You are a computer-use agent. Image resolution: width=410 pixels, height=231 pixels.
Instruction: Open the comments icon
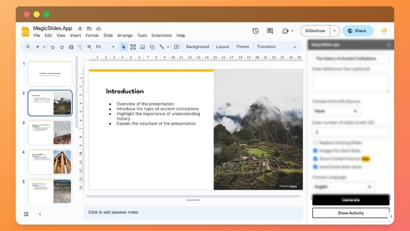tap(270, 31)
